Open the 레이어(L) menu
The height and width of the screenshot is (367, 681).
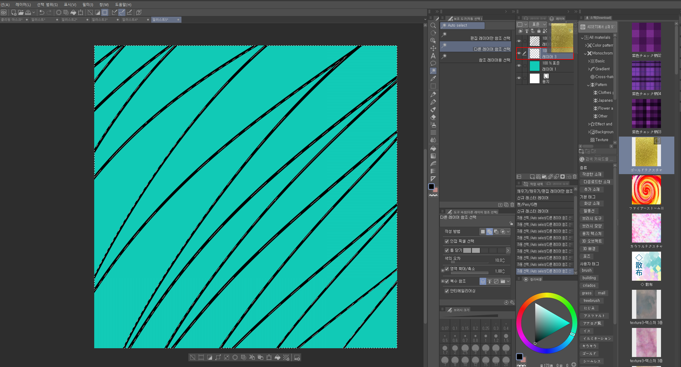[23, 5]
